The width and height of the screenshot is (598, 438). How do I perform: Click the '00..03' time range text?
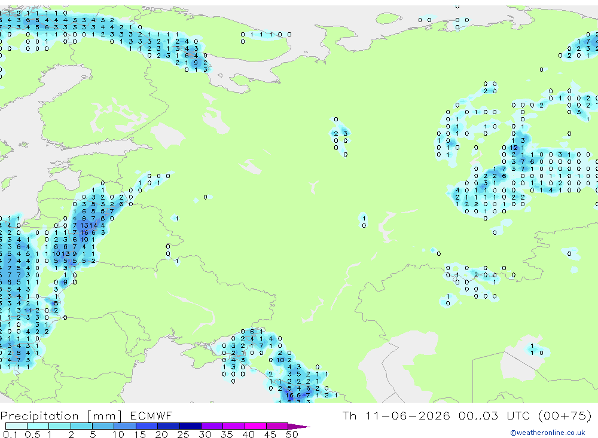click(x=478, y=415)
